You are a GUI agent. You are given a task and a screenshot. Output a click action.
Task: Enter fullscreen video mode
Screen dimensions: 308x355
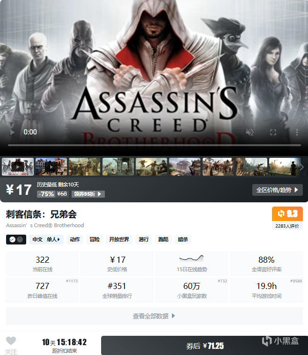(273, 132)
